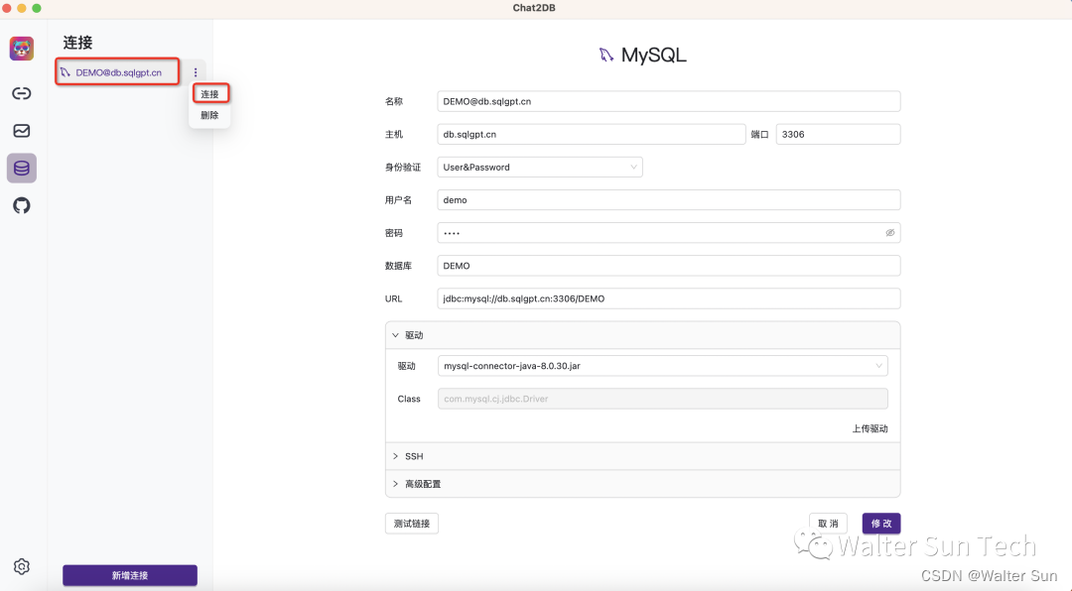1072x591 pixels.
Task: Click the 名称 input field
Action: tap(669, 101)
